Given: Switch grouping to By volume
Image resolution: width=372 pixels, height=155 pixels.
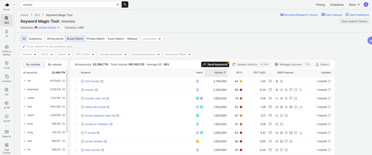Looking at the screenshot, I should click(x=55, y=64).
